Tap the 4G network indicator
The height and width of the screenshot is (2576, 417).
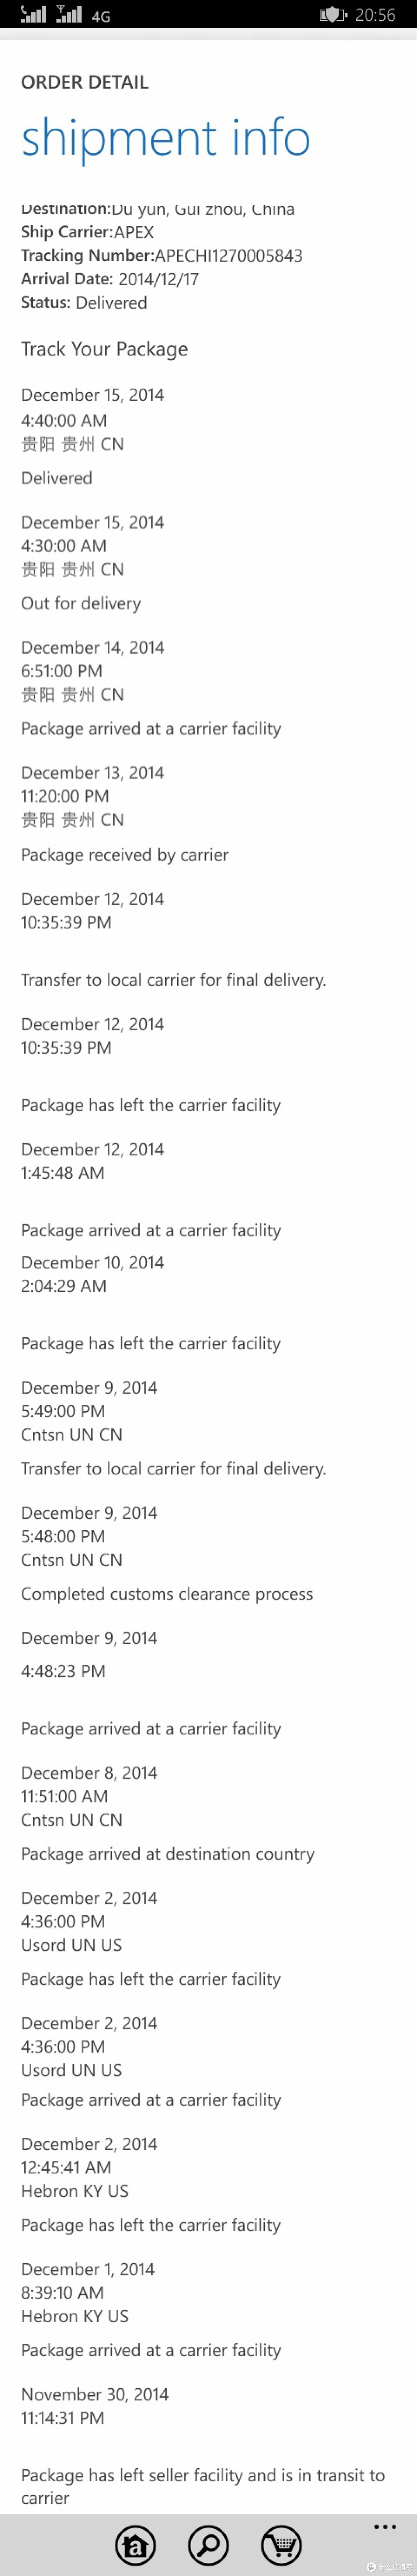pos(100,16)
